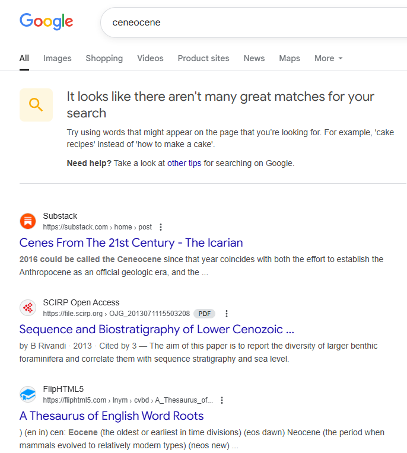Open "Cenes From The 21st Century" result
Viewport: 407px width, 453px height.
pyautogui.click(x=131, y=243)
